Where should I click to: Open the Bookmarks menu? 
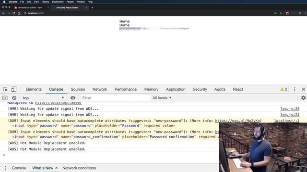[58, 2]
